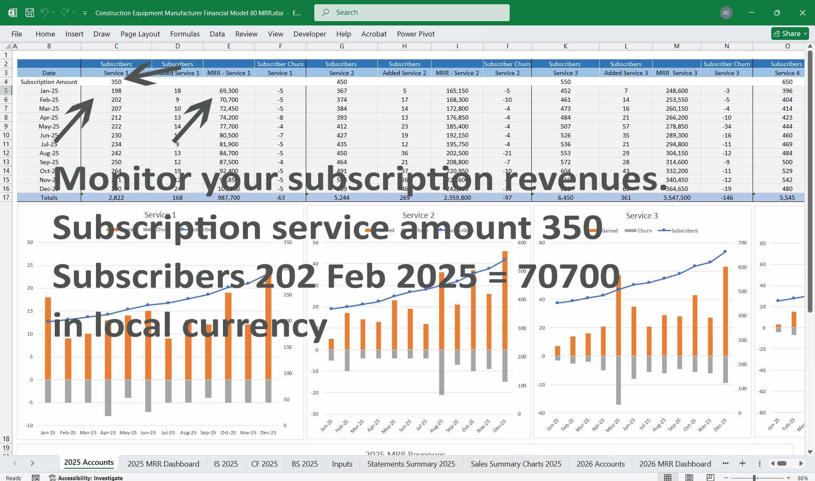Click the zoom slider handle
The image size is (815, 481).
click(x=755, y=478)
